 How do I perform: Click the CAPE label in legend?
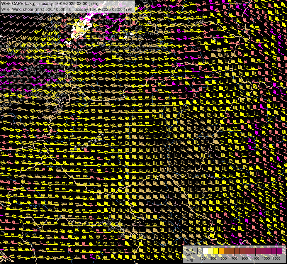tap(190, 255)
